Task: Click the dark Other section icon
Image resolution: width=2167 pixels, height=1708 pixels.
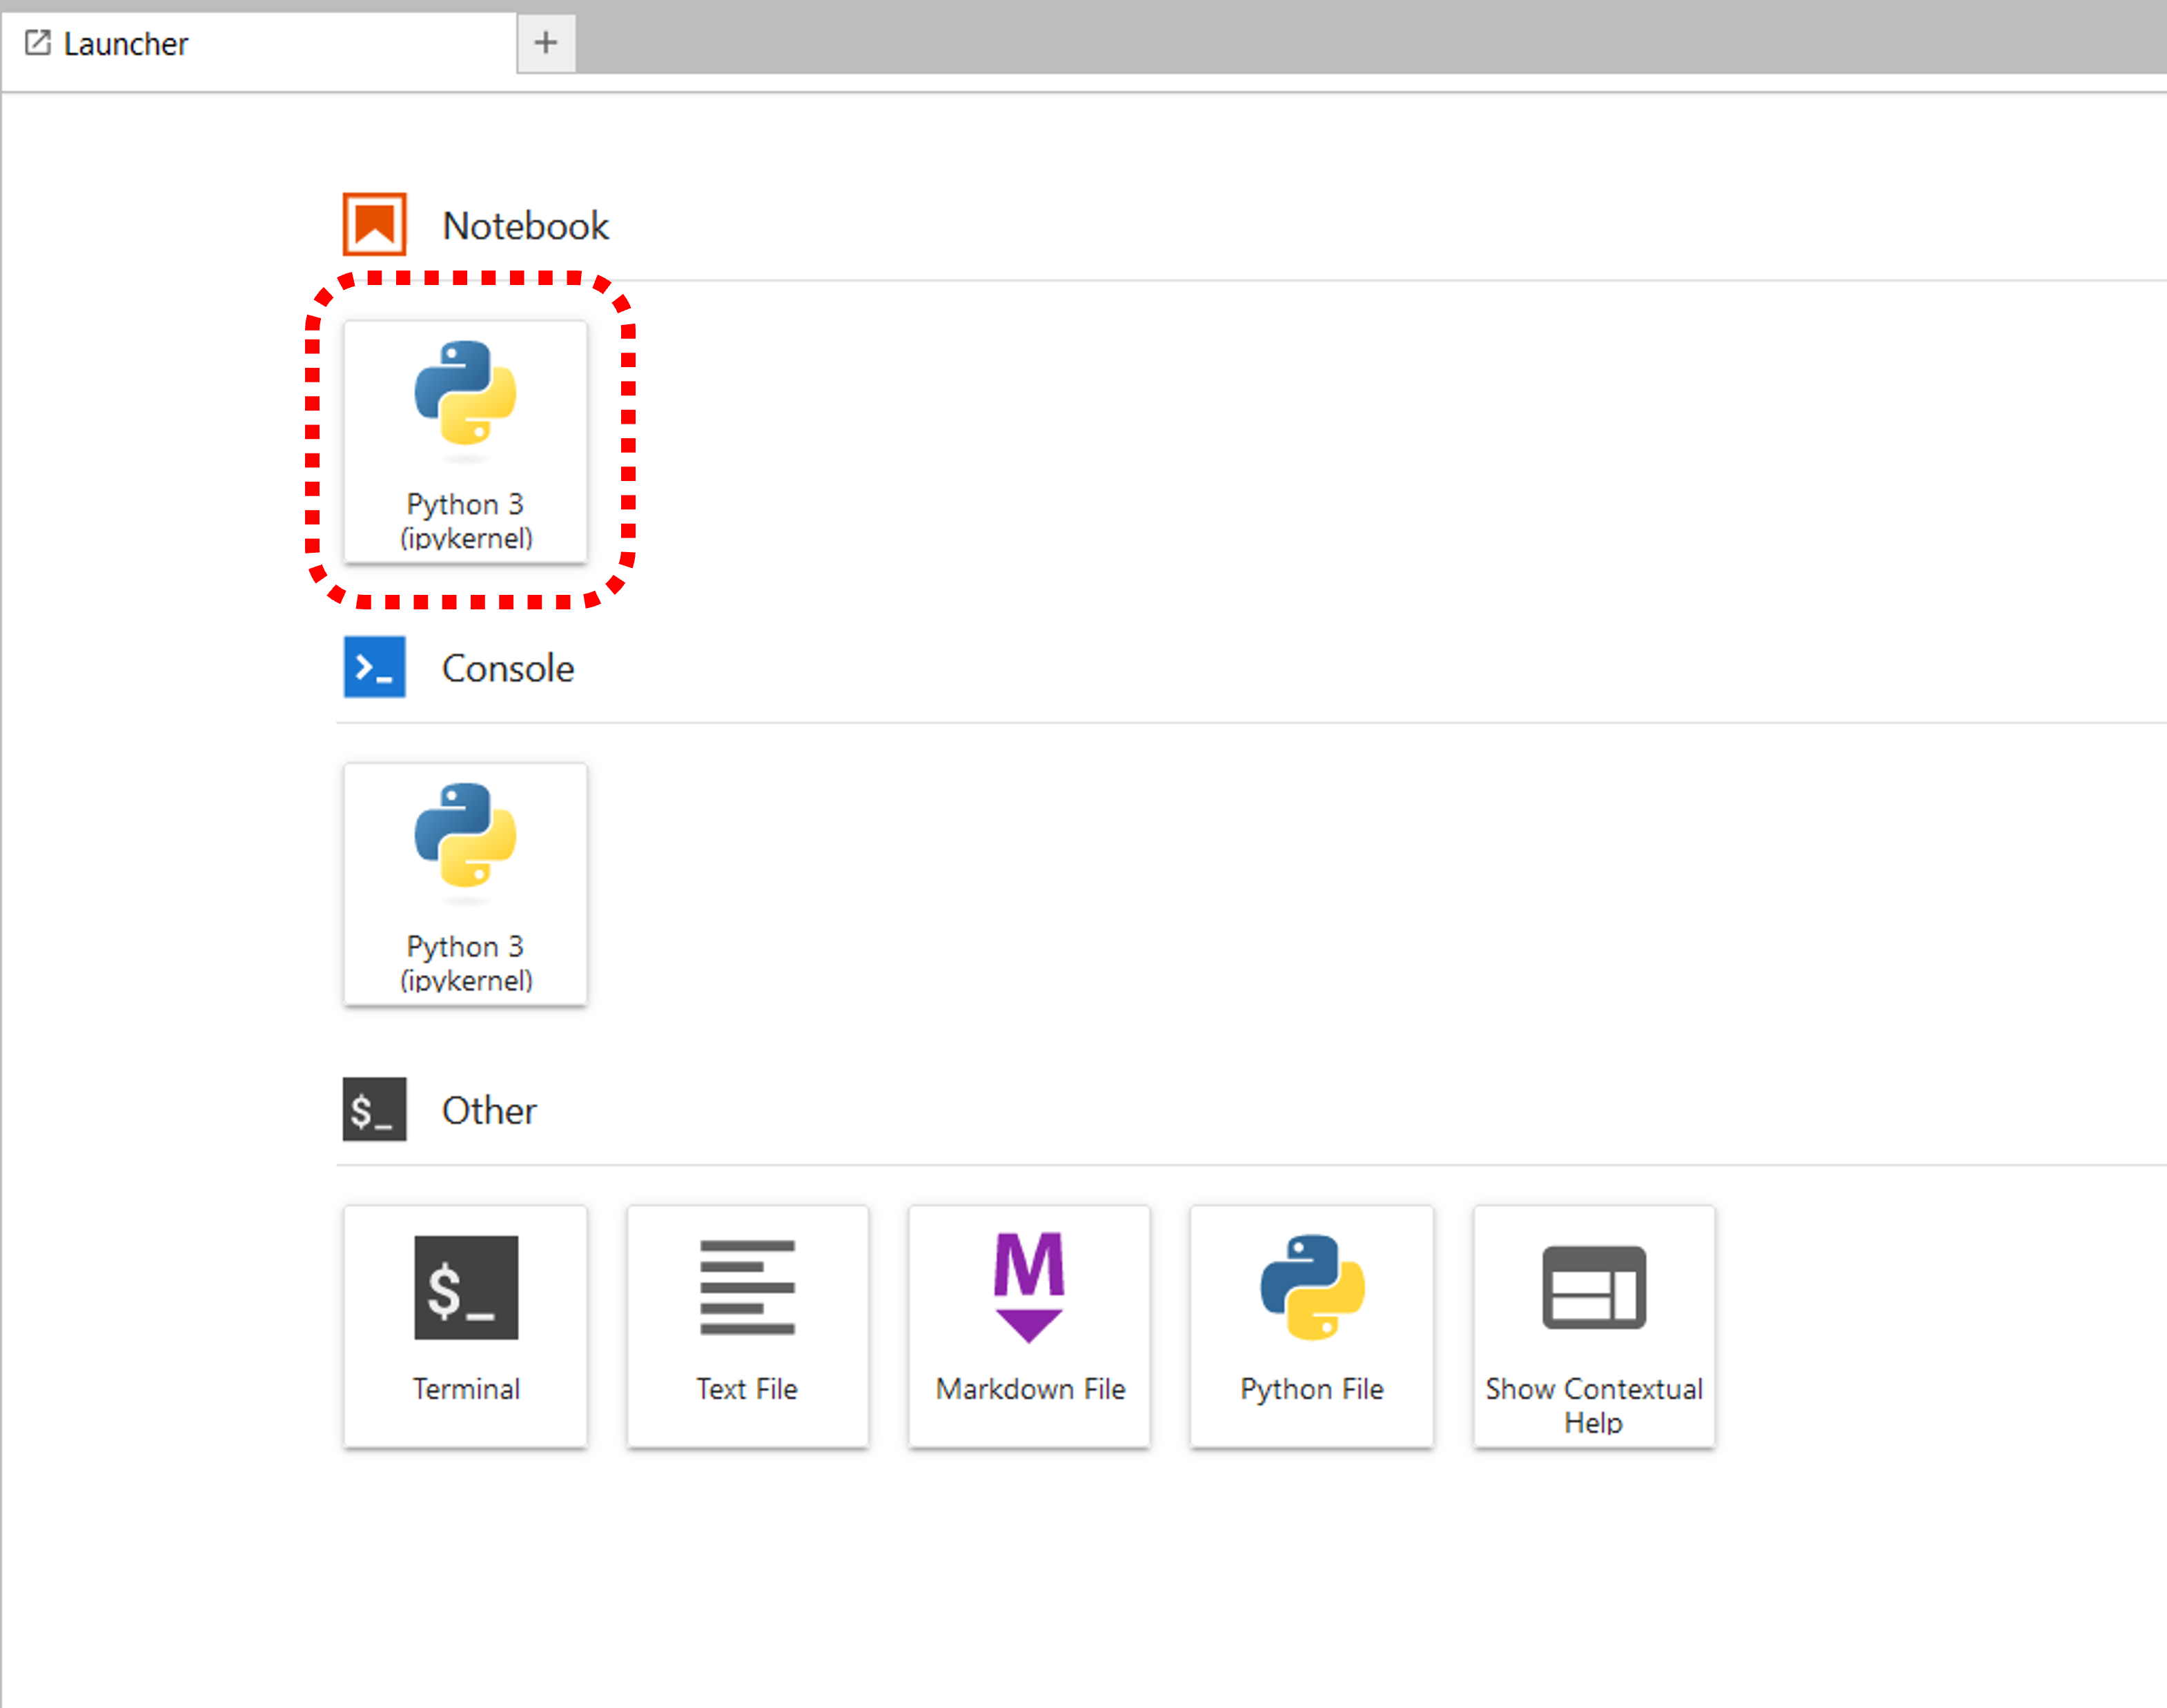Action: tap(374, 1109)
